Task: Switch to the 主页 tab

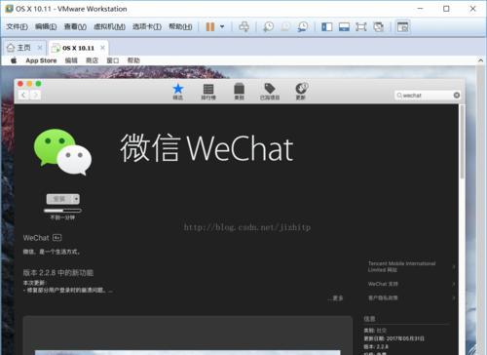Action: tap(24, 48)
